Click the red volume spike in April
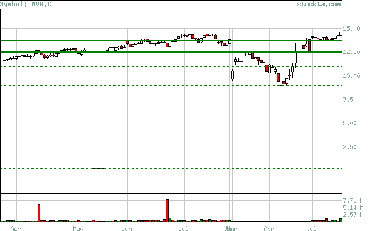This screenshot has height=231, width=373. point(39,213)
